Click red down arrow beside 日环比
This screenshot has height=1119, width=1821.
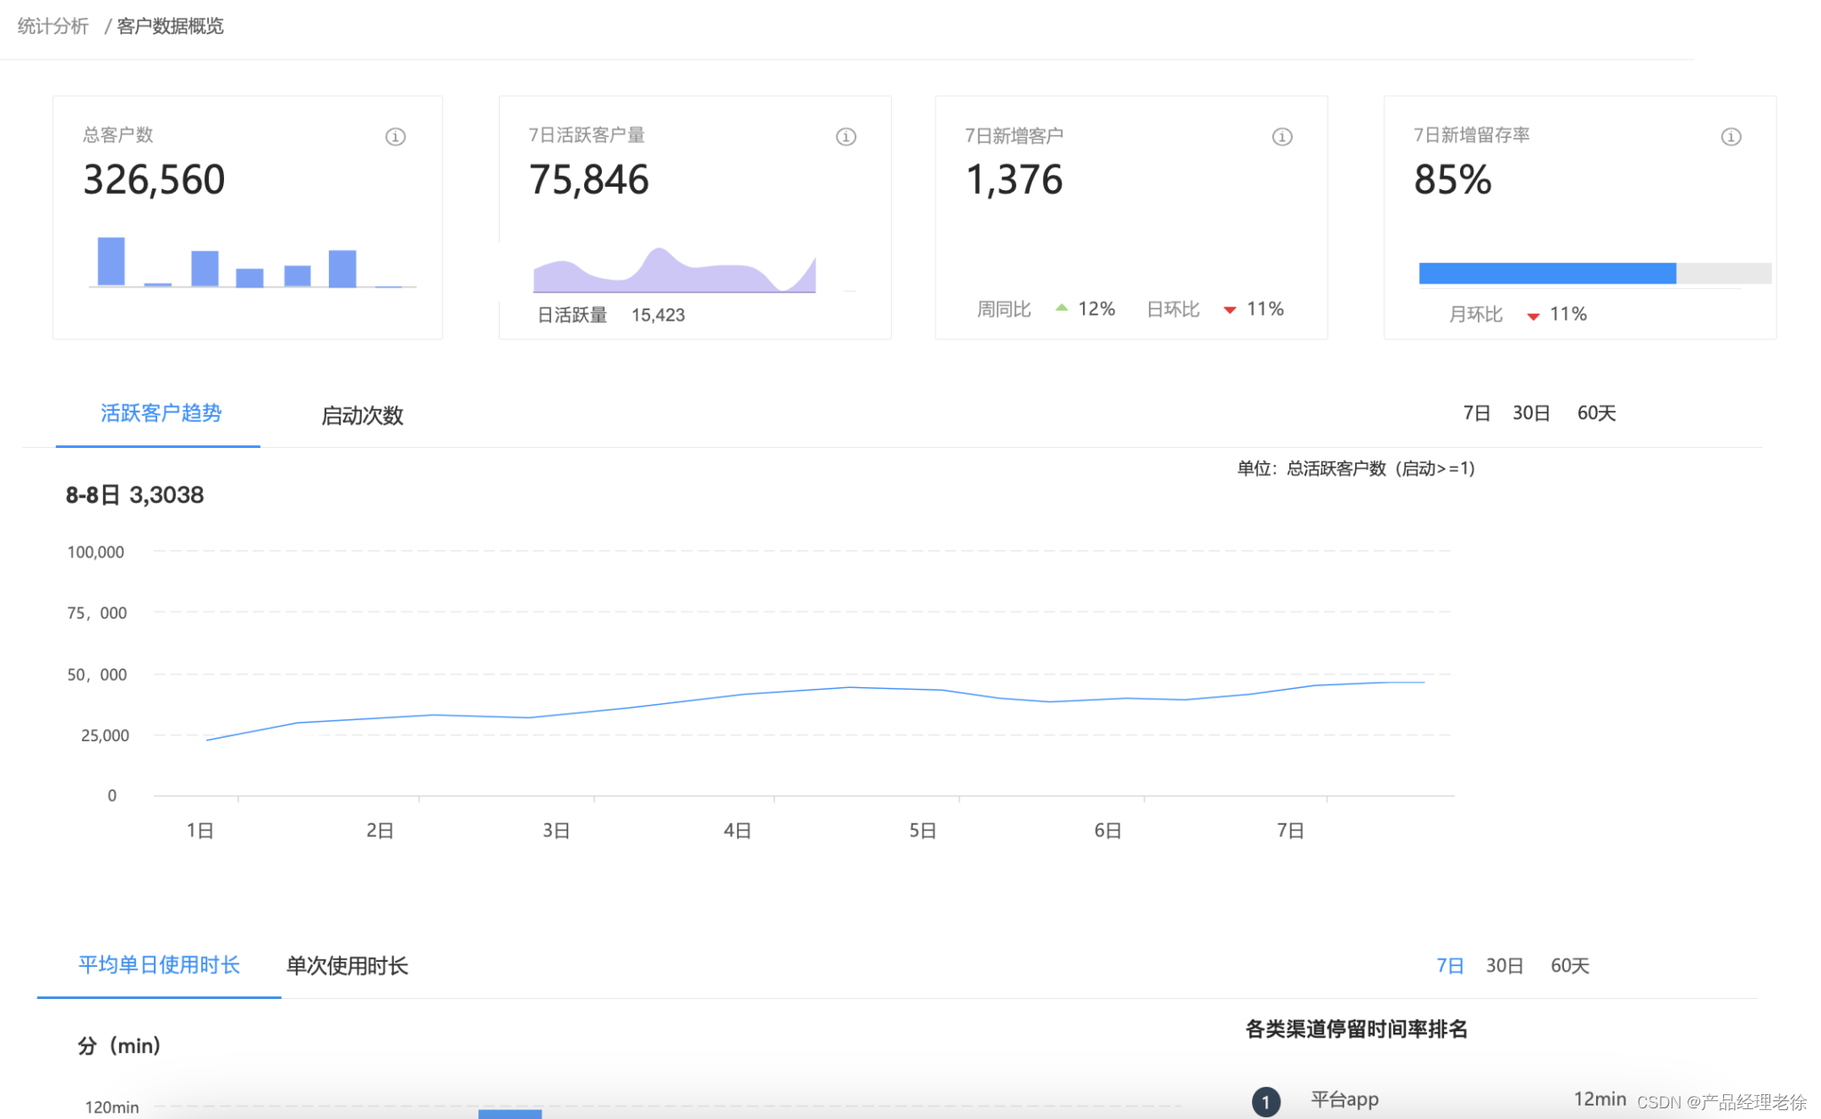[x=1230, y=309]
